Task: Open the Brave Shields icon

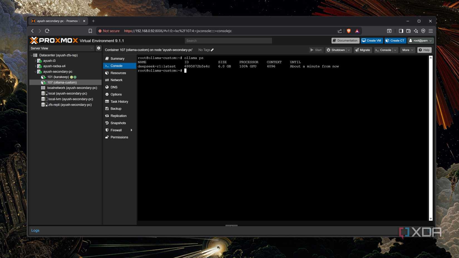Action: [349, 31]
